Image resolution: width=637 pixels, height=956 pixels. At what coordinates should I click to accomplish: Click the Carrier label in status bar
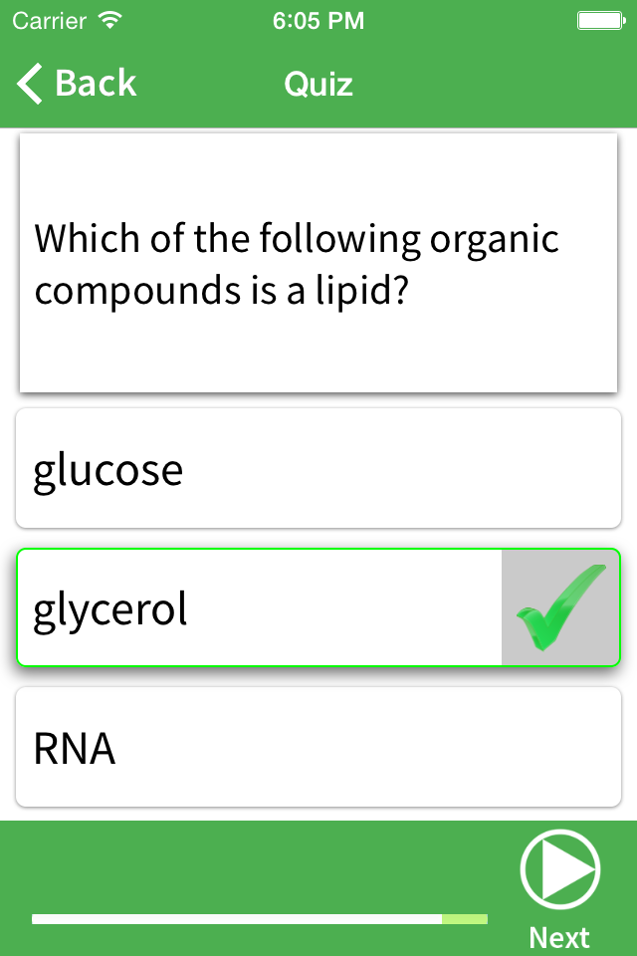[48, 19]
